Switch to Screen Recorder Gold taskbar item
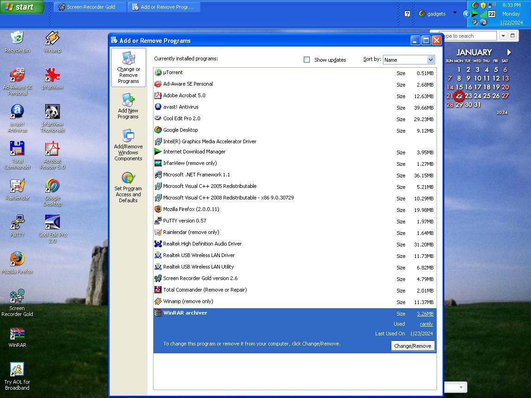 coord(90,7)
